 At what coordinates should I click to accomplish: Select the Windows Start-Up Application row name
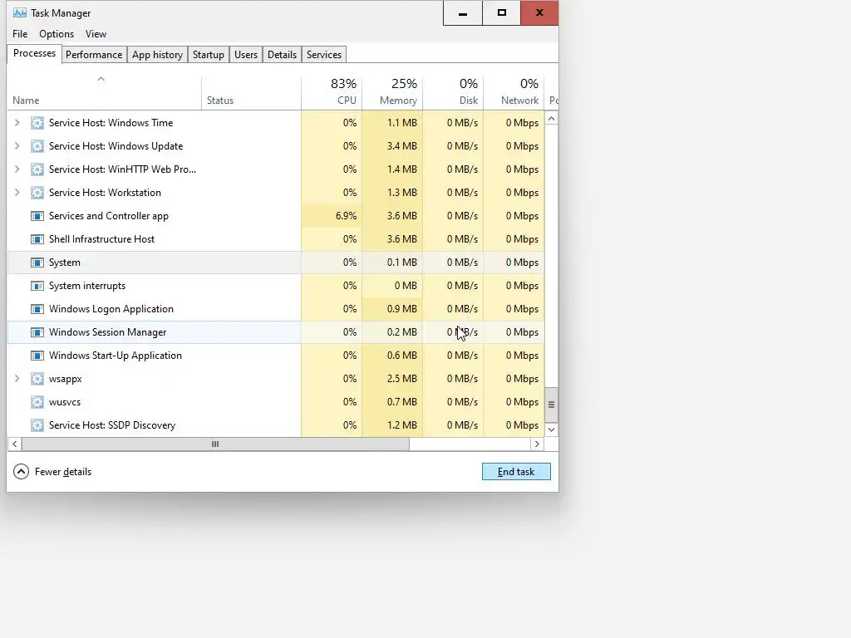(x=115, y=356)
